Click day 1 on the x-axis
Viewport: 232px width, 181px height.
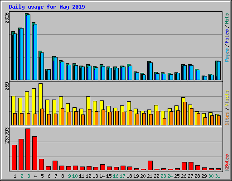[x=15, y=176]
